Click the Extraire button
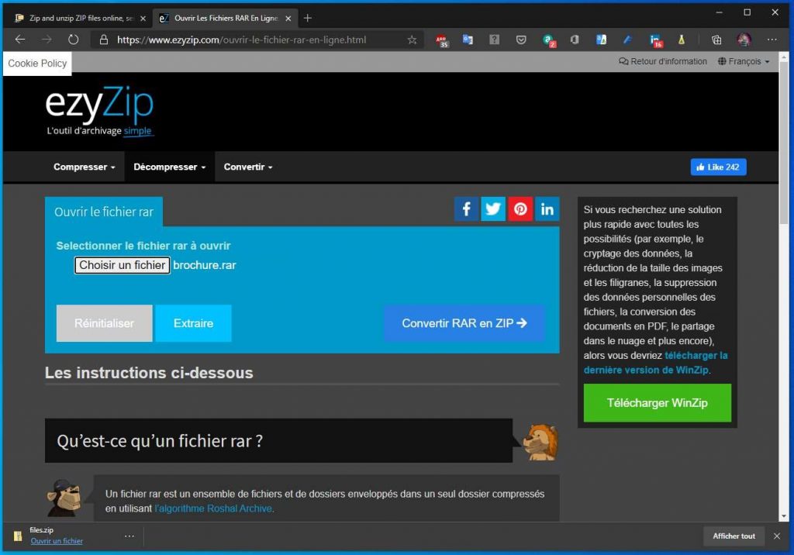 (x=193, y=323)
